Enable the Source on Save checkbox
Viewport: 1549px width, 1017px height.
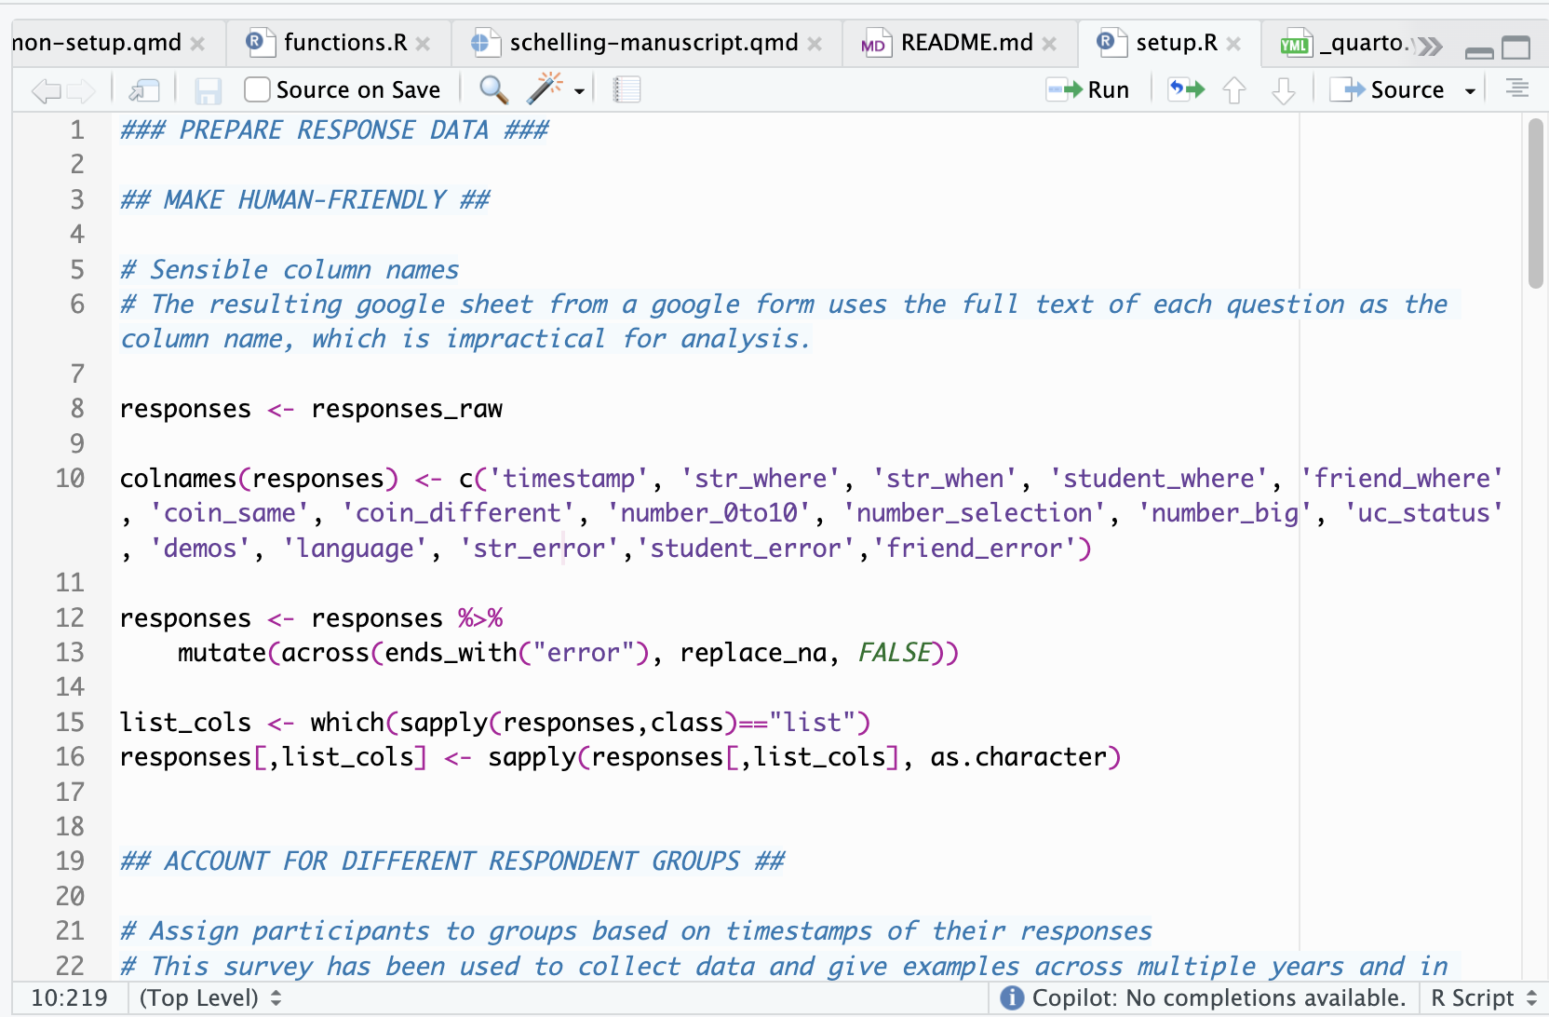point(257,90)
